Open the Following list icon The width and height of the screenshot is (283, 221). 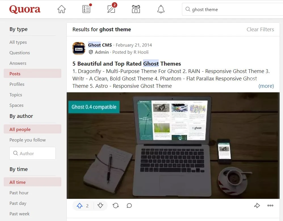[87, 9]
